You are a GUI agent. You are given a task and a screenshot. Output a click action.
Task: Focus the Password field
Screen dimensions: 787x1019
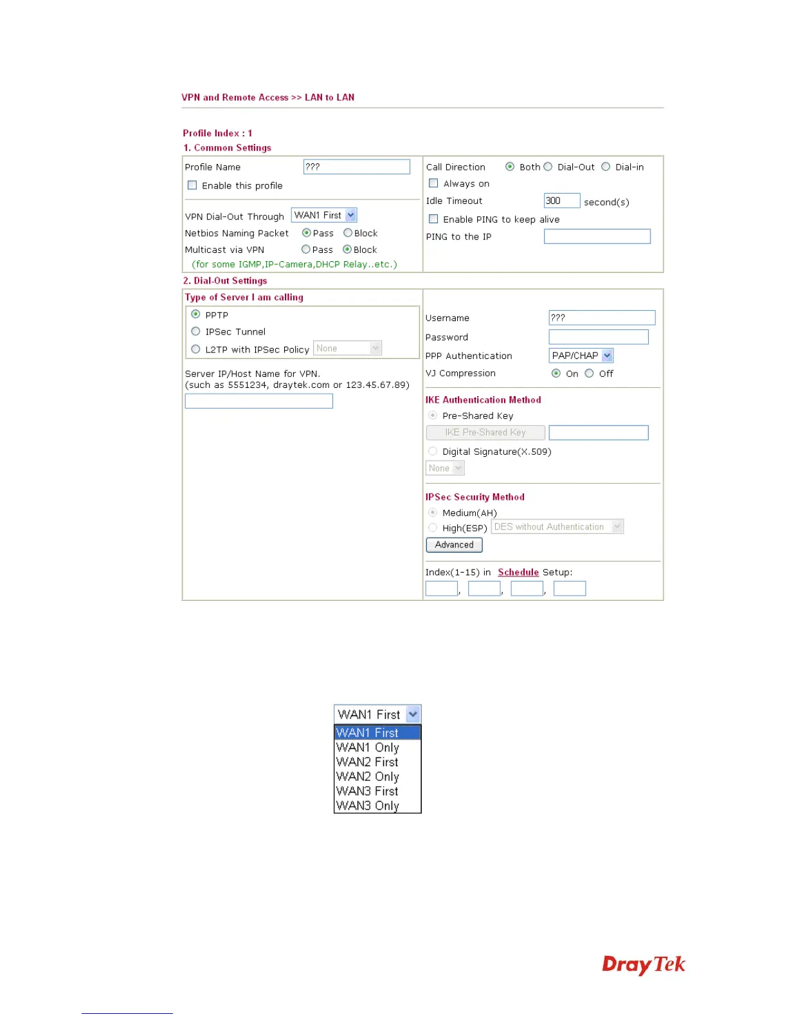pyautogui.click(x=599, y=337)
